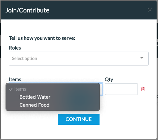Screen dimensions: 158x140
Task: Focus the Qty input field
Action: click(x=121, y=89)
